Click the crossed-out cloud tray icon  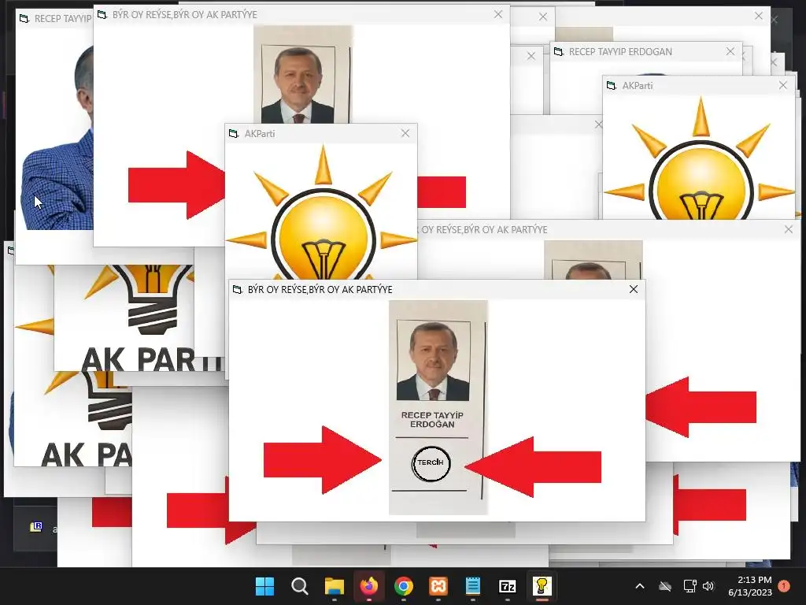point(665,586)
